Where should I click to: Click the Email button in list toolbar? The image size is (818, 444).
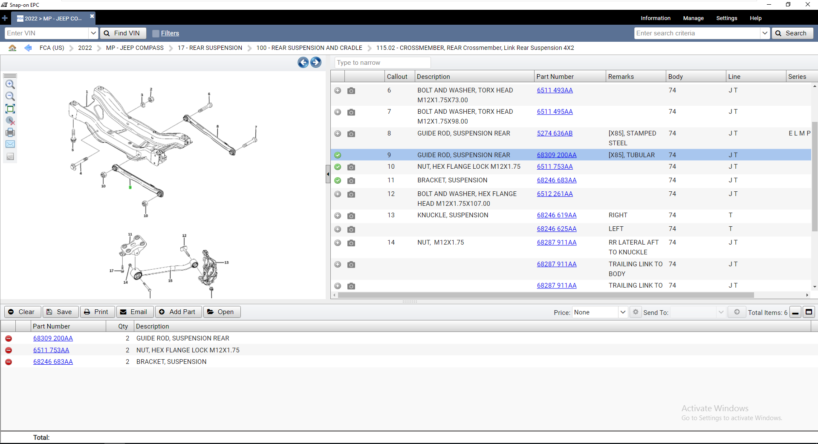135,312
